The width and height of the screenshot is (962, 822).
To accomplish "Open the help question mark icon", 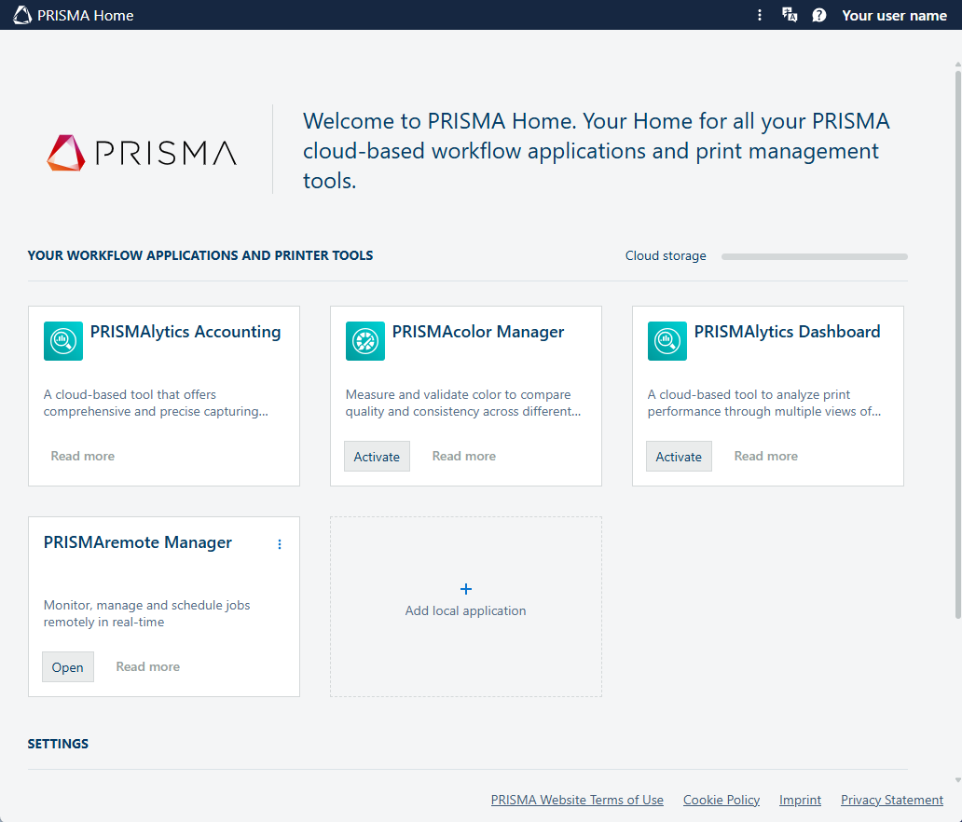I will (x=819, y=15).
